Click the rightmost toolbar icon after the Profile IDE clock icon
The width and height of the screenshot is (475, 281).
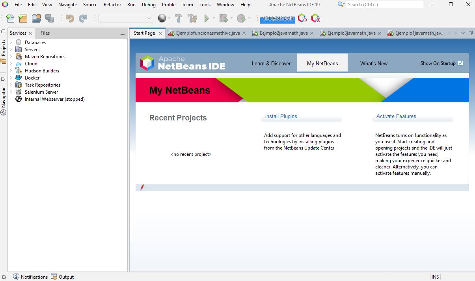click(x=315, y=18)
